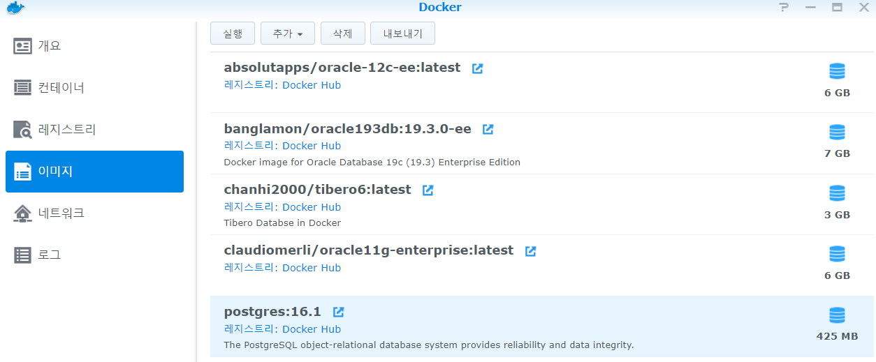Select the chanhi2000/tibero6:latest image name
876x362 pixels.
coord(318,190)
